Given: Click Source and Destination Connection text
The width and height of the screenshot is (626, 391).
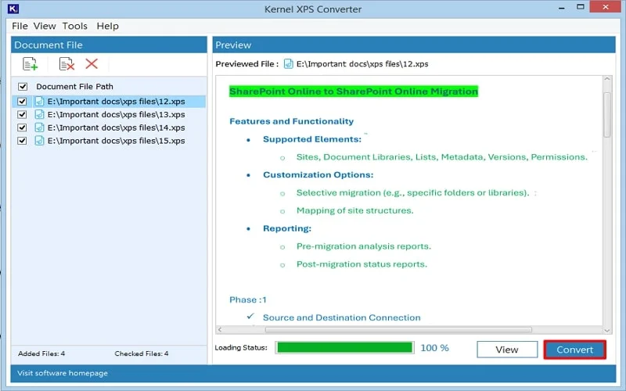Looking at the screenshot, I should (341, 317).
